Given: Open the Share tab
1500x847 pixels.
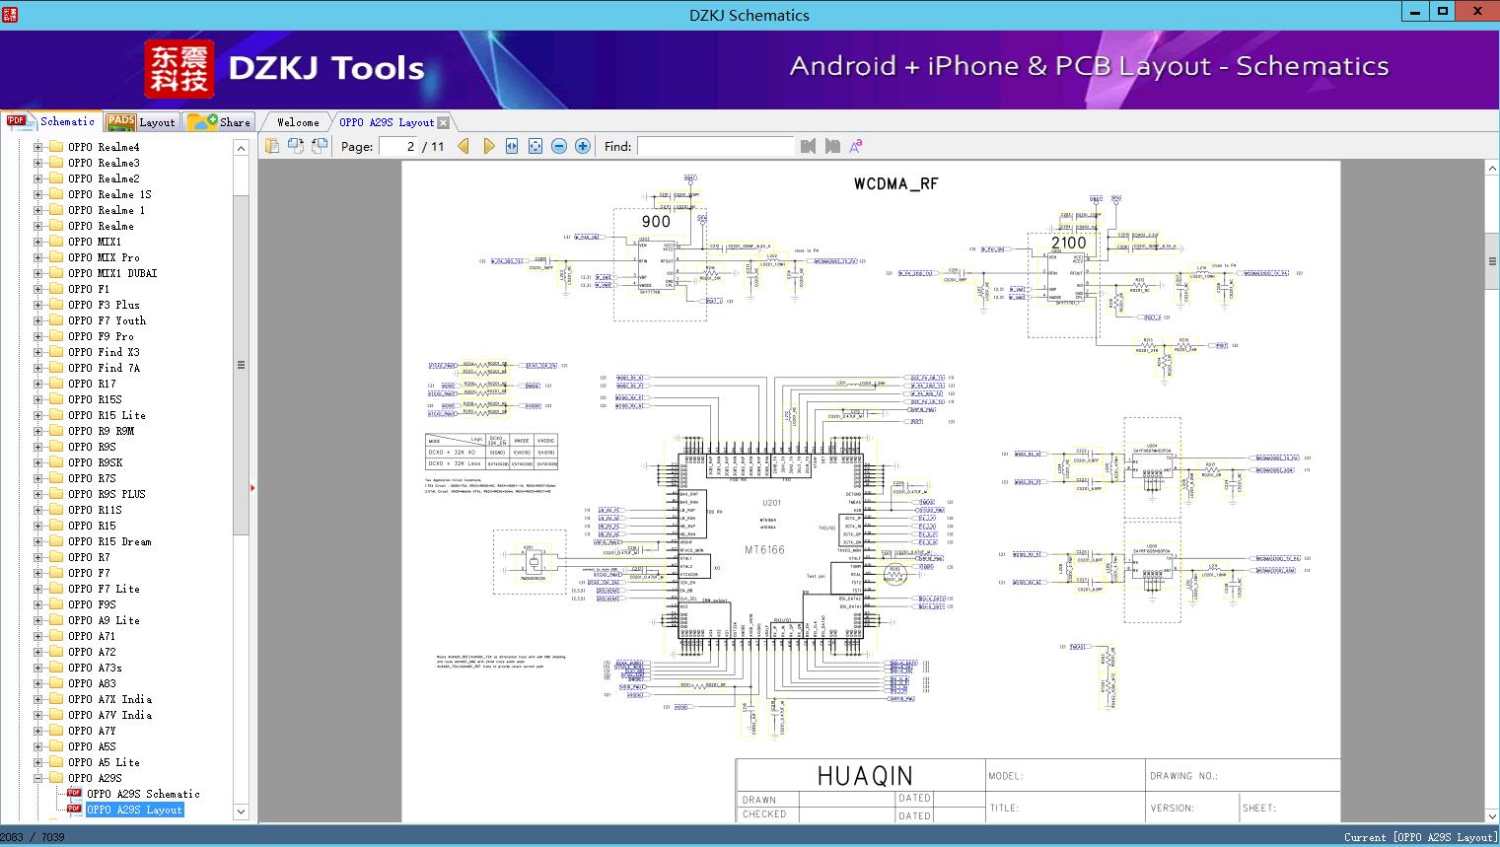Looking at the screenshot, I should [219, 122].
